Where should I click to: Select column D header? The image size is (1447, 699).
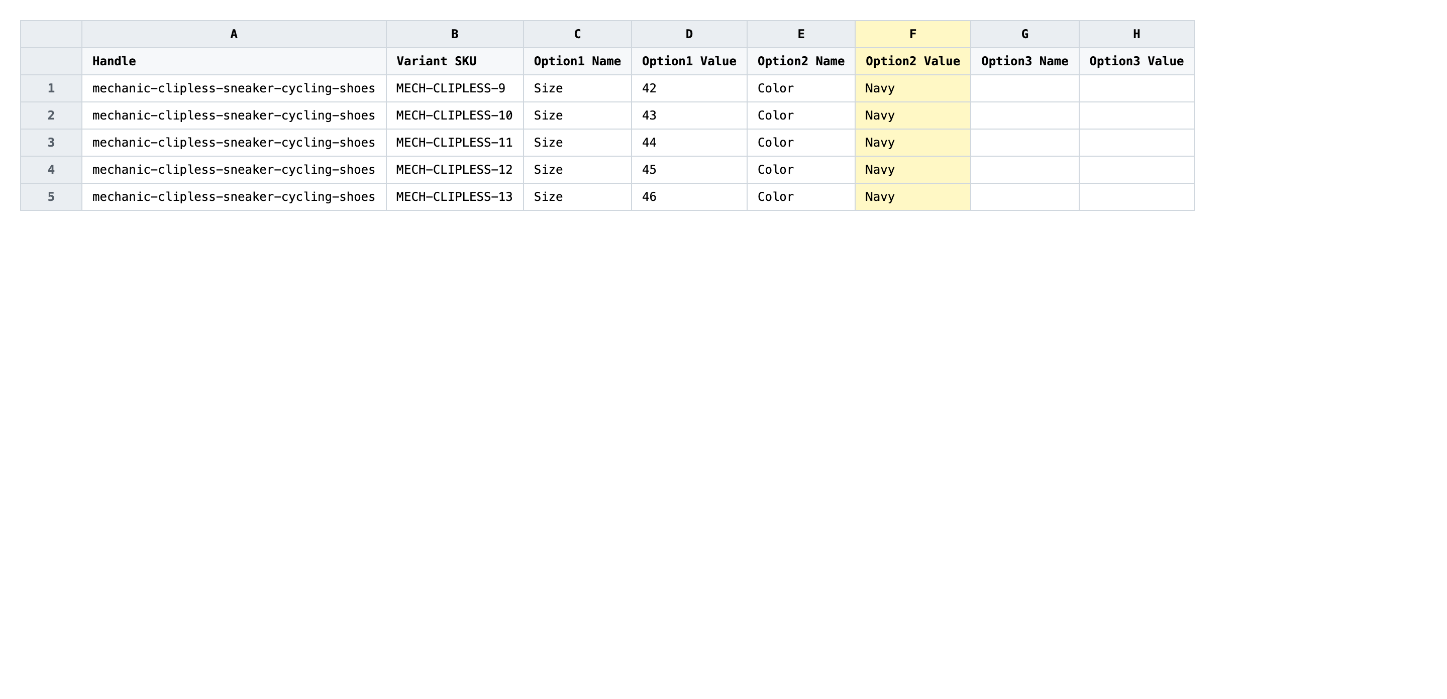point(689,34)
